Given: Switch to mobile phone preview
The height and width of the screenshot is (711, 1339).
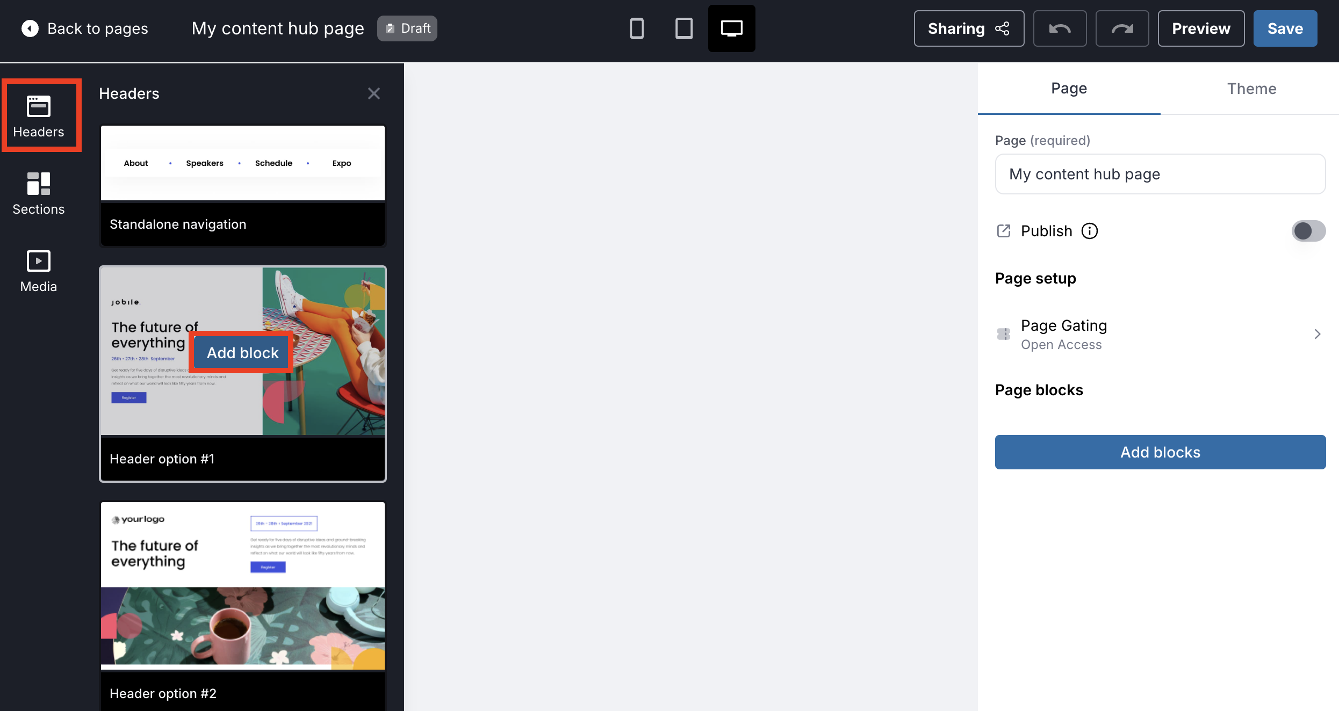Looking at the screenshot, I should [x=637, y=28].
